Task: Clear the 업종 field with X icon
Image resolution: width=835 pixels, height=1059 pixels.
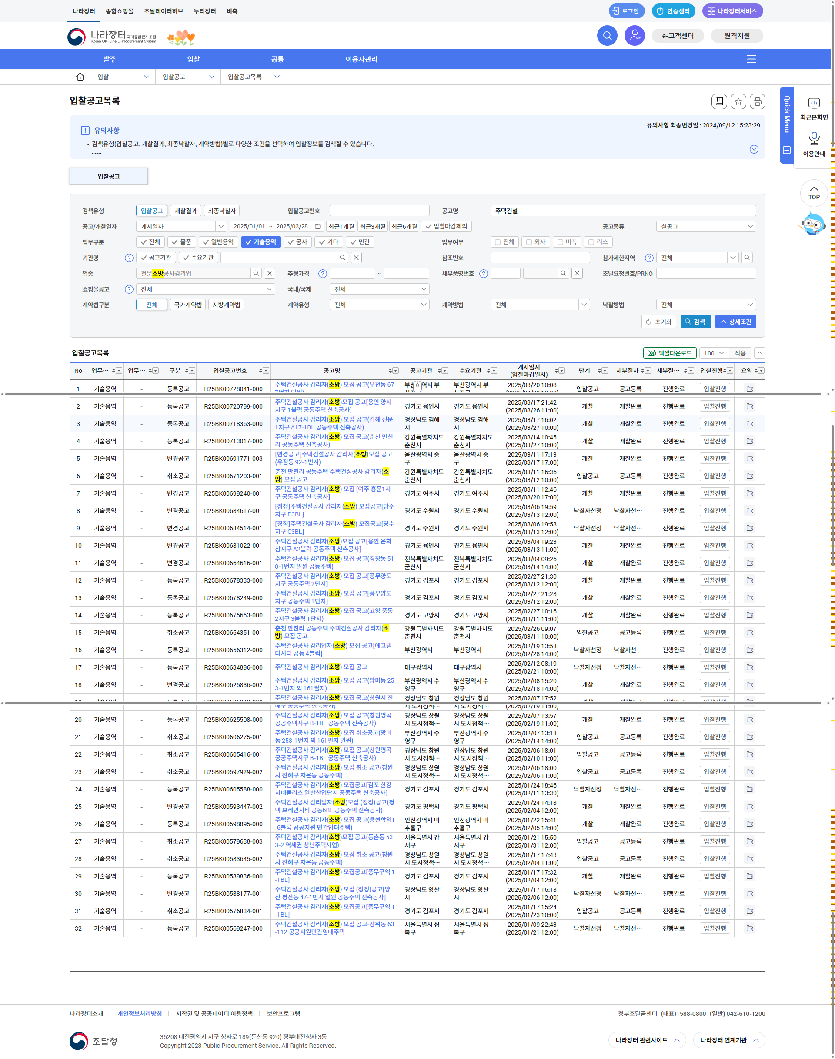Action: click(270, 273)
